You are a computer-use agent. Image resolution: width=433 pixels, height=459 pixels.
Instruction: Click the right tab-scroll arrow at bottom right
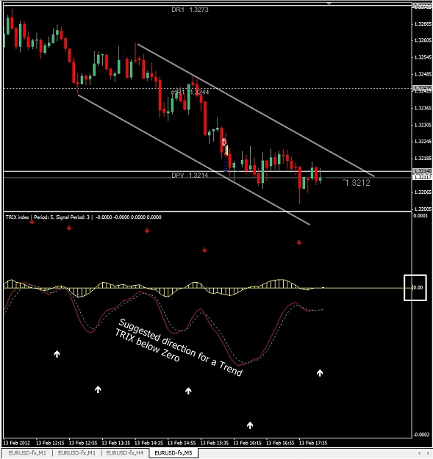pyautogui.click(x=428, y=453)
